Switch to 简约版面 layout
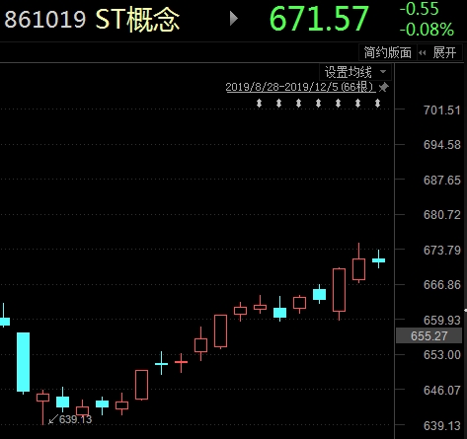 387,52
